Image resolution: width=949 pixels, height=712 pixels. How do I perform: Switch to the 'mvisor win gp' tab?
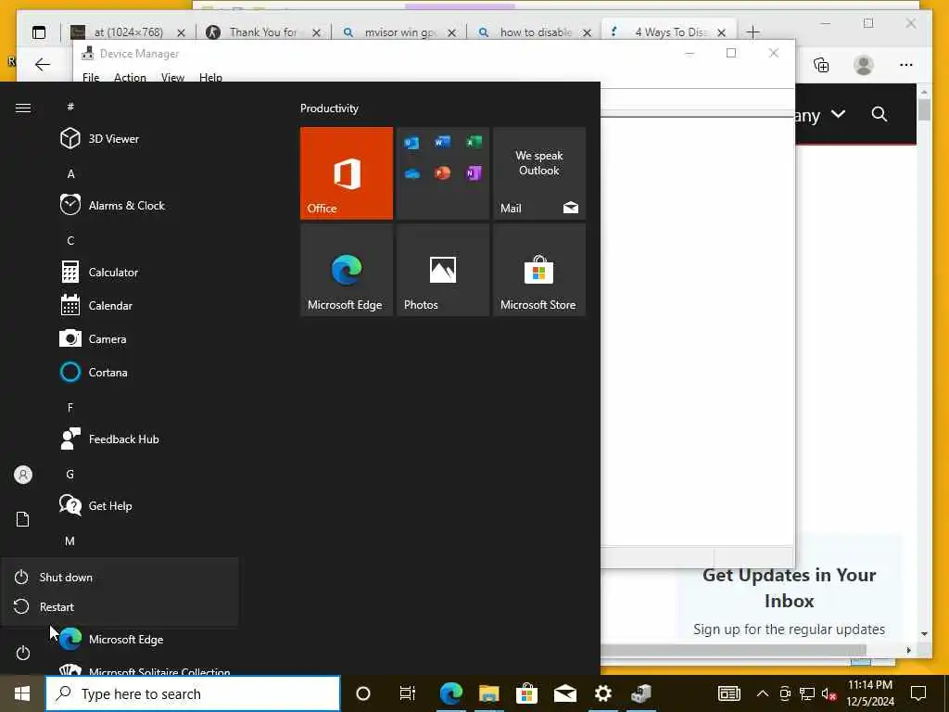pos(399,32)
